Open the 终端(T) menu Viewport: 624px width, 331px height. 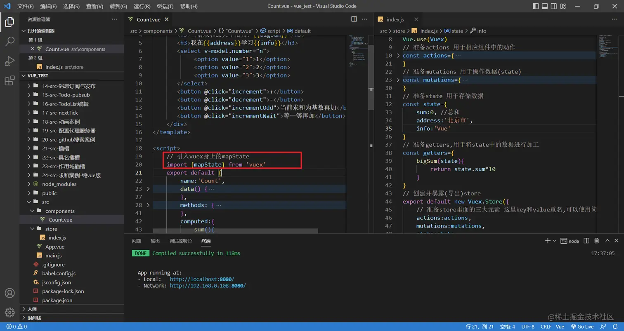pos(165,6)
